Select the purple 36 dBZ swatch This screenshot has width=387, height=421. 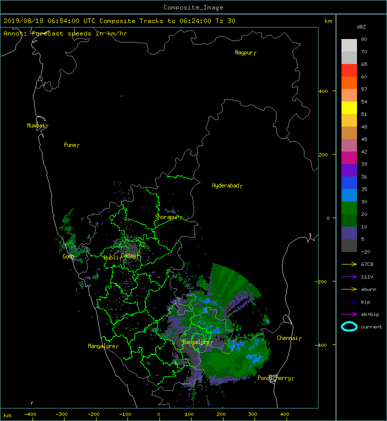349,170
